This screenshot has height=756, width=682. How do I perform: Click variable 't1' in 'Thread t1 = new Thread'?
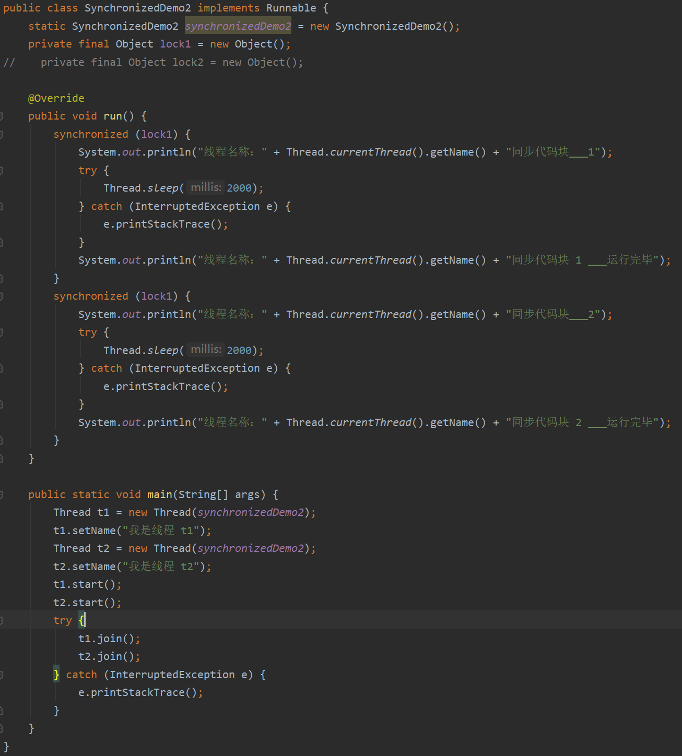103,513
